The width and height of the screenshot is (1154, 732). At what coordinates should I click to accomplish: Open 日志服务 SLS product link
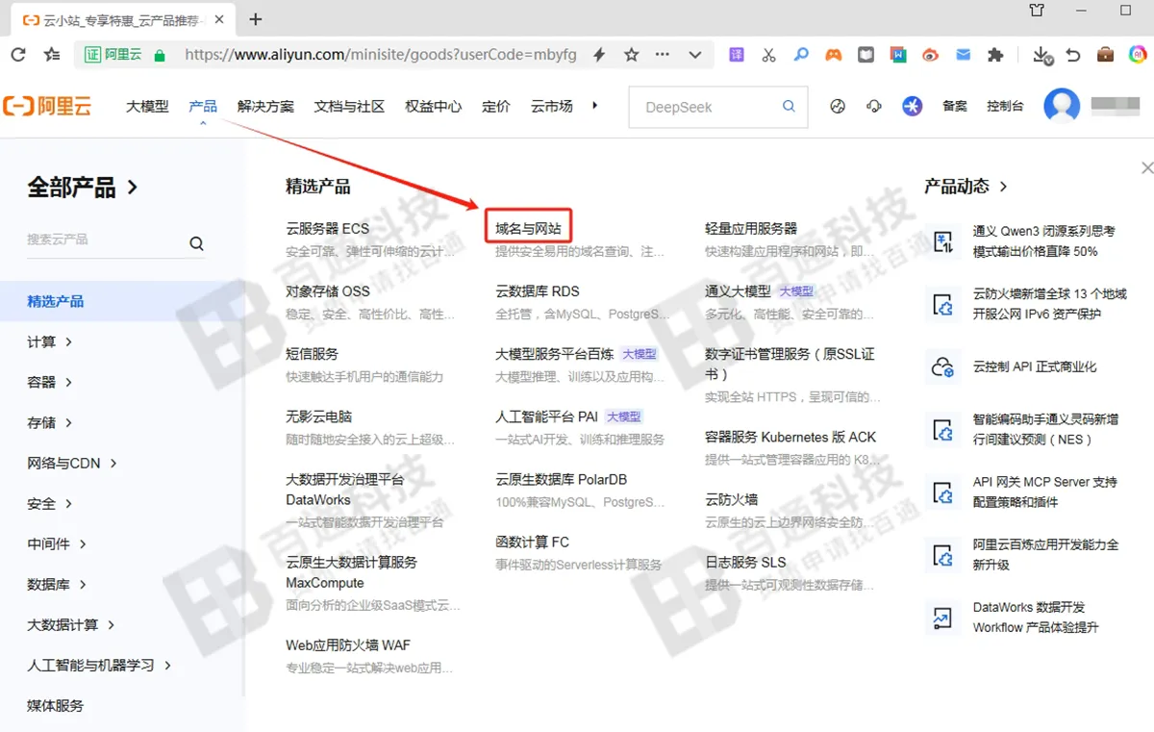[745, 562]
